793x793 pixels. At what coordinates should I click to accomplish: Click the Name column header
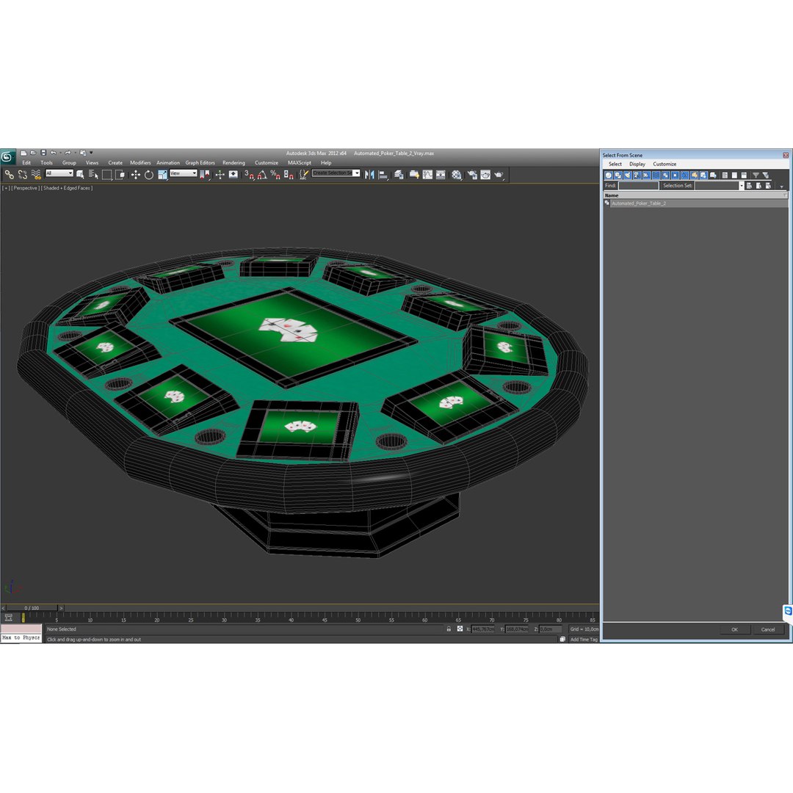[695, 195]
